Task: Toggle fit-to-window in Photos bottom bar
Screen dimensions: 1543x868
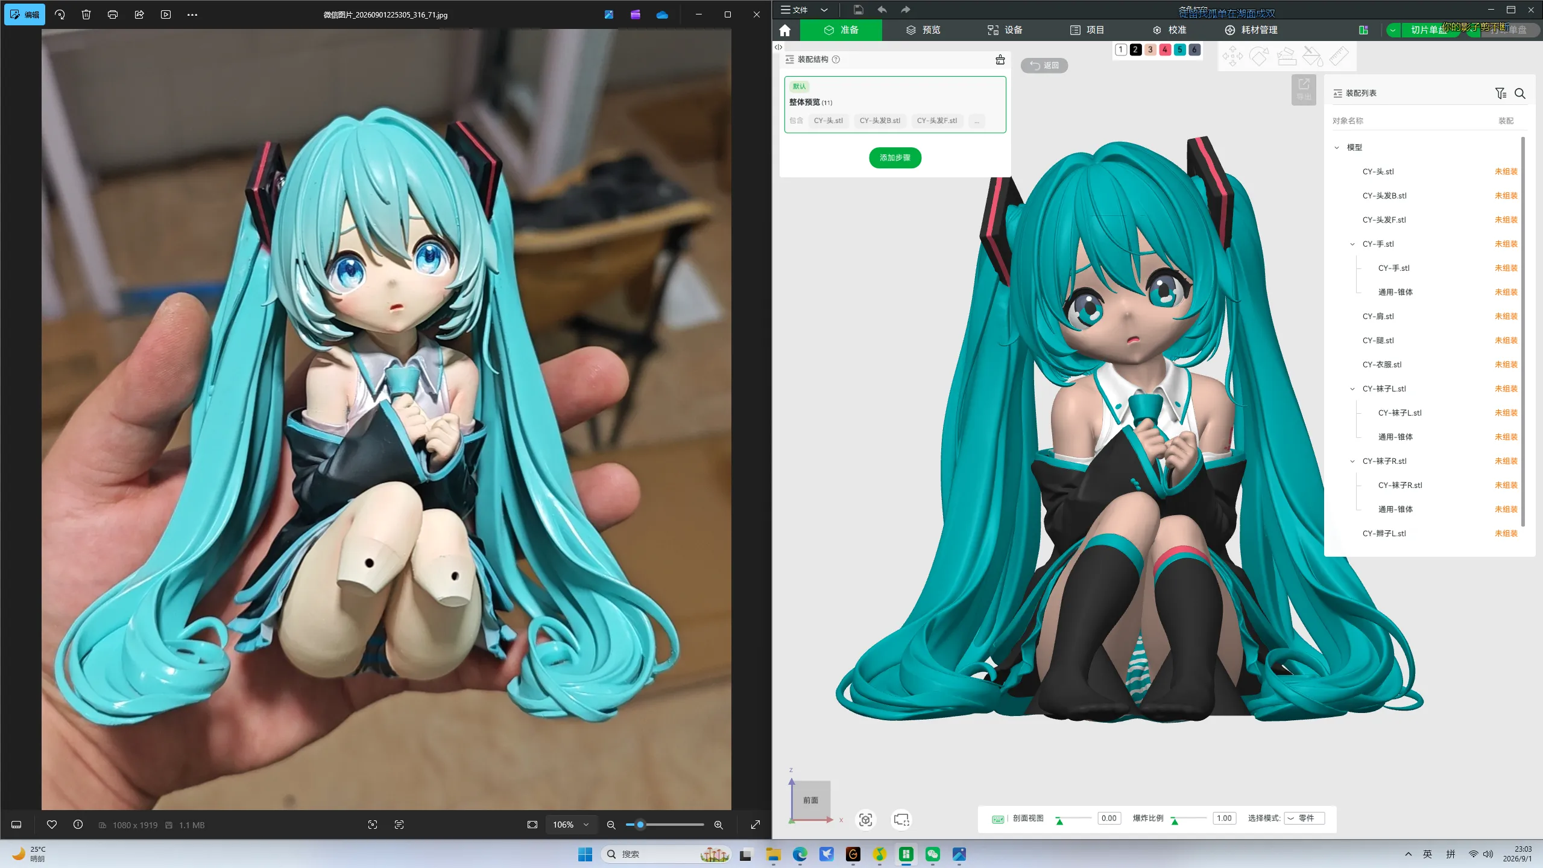Action: pos(532,825)
